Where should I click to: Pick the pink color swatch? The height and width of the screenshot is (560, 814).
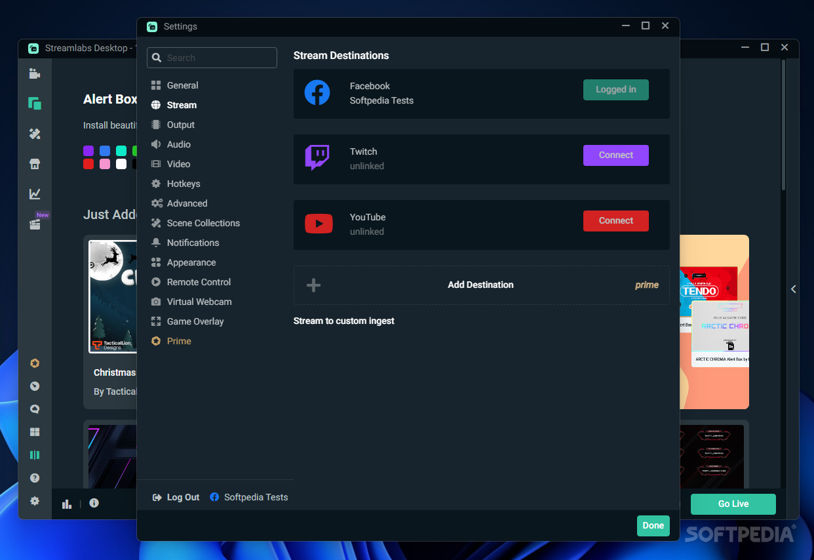coord(105,164)
